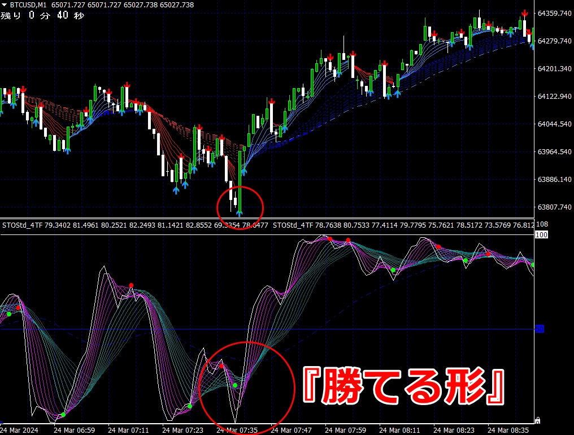Viewport: 574px width, 435px height.
Task: Click the 24 Mar 07:23 time label
Action: [x=182, y=430]
